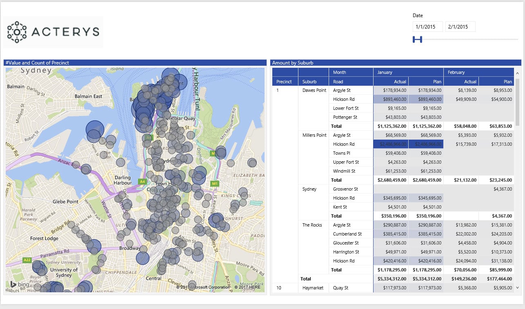Viewport: 525px width, 309px height.
Task: Click the green M1 motorway marker
Action: coord(215,184)
